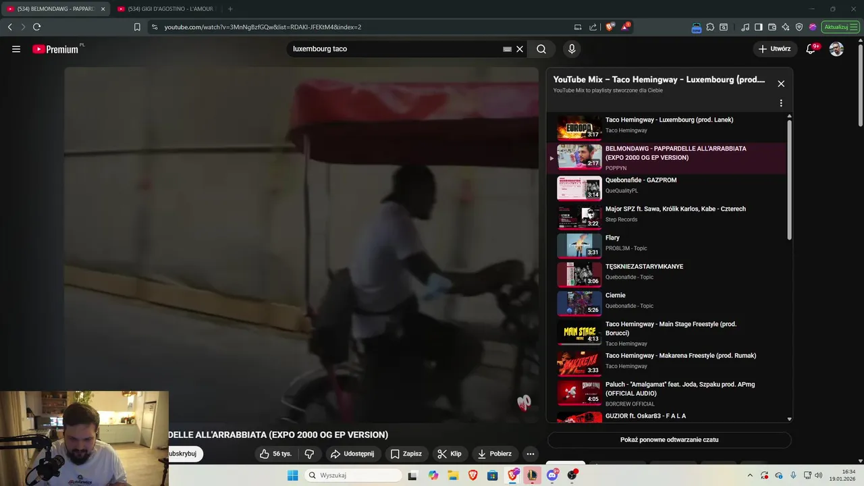Save video with the Zapisz button

click(x=406, y=454)
